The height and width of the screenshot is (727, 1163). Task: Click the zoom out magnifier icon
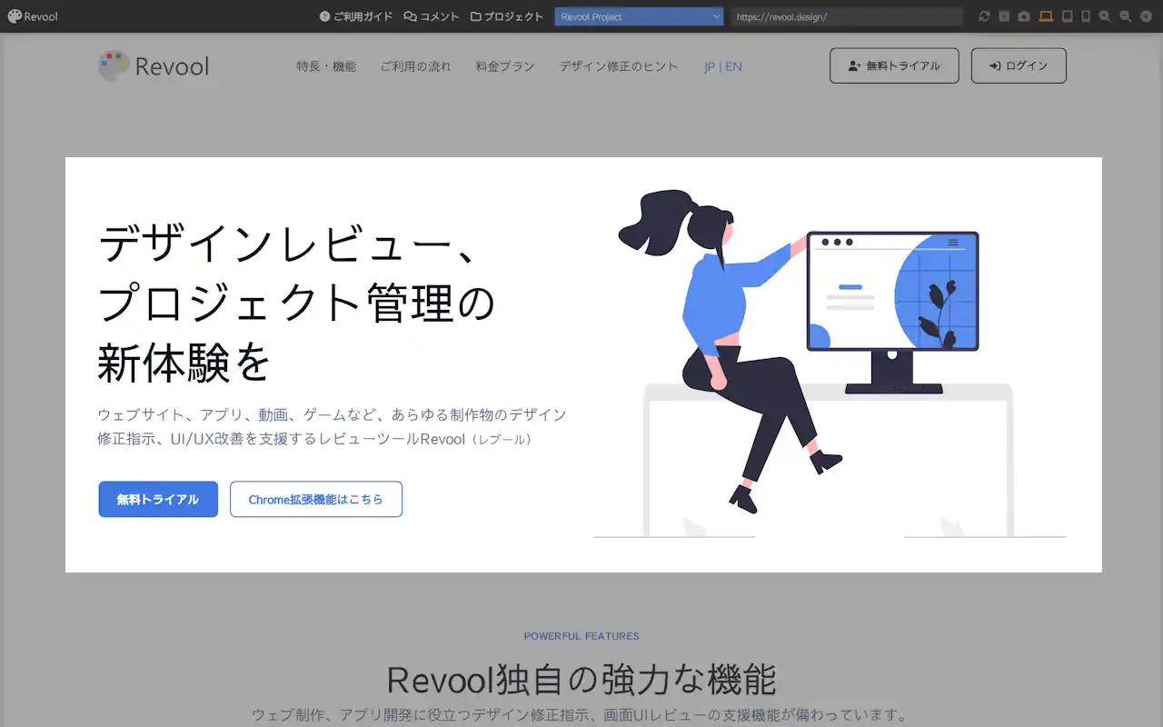tap(1126, 16)
